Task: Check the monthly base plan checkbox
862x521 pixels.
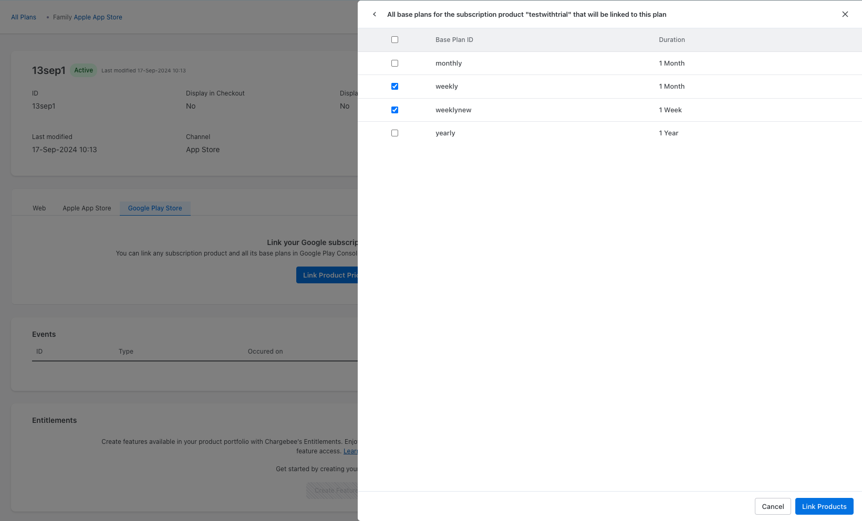Action: 394,63
